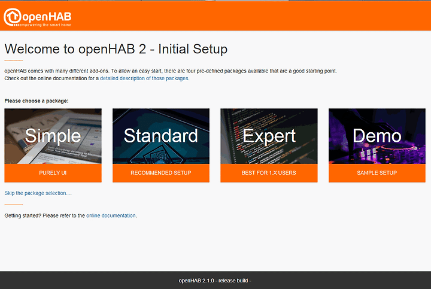
Task: Select the Simple package image
Action: click(53, 136)
